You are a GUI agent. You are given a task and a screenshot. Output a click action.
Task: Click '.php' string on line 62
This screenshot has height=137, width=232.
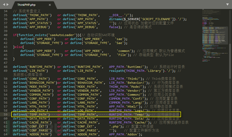[x=115, y=127]
